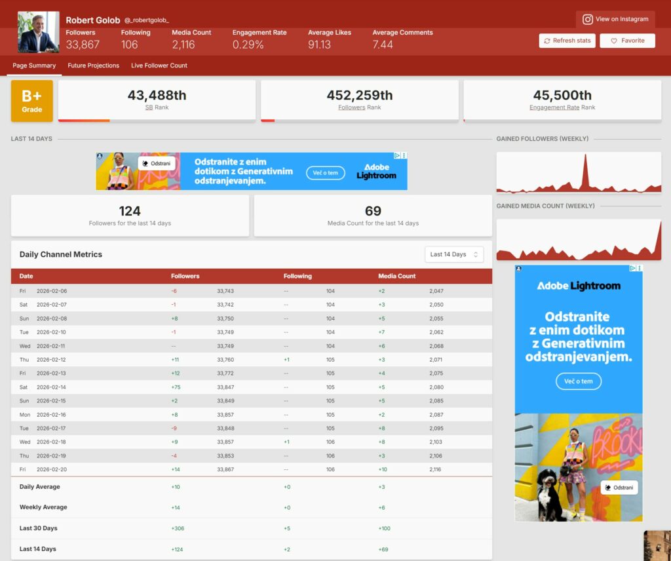The image size is (671, 561).
Task: Click the Gained Media Count weekly chart
Action: coord(579,240)
